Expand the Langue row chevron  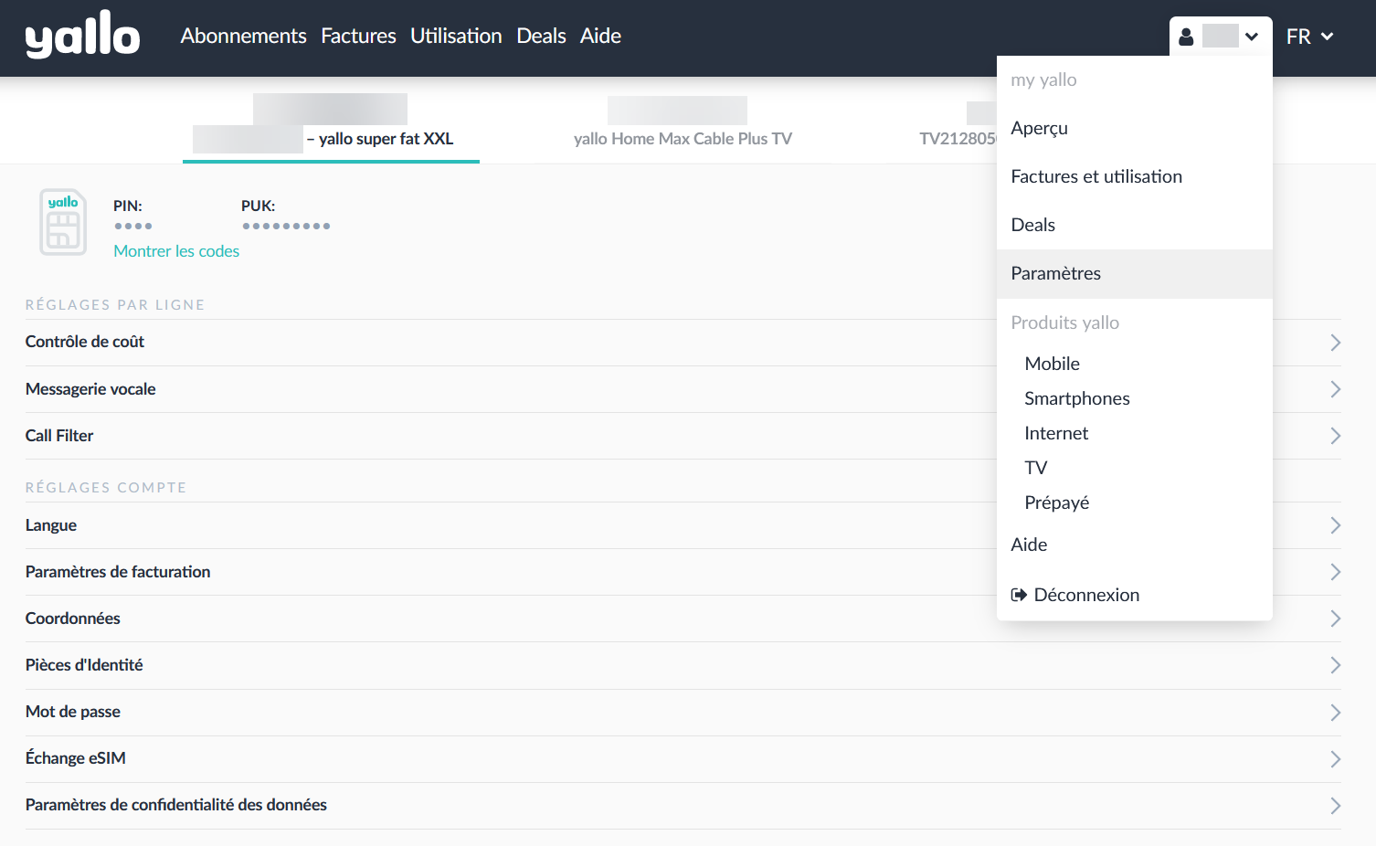coord(1335,525)
